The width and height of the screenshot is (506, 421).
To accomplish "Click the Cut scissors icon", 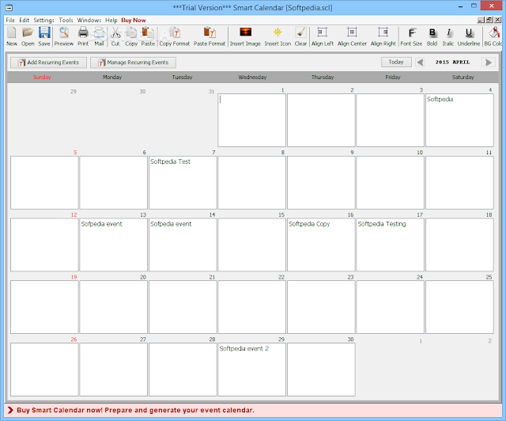I will pos(115,36).
